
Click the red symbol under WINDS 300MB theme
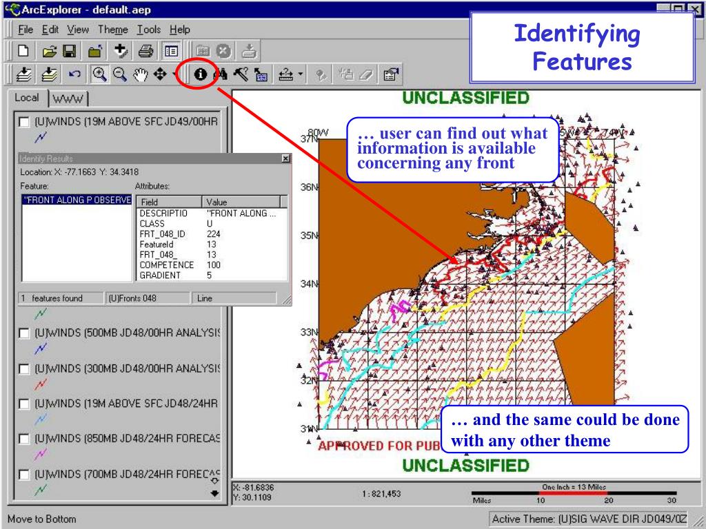[41, 384]
